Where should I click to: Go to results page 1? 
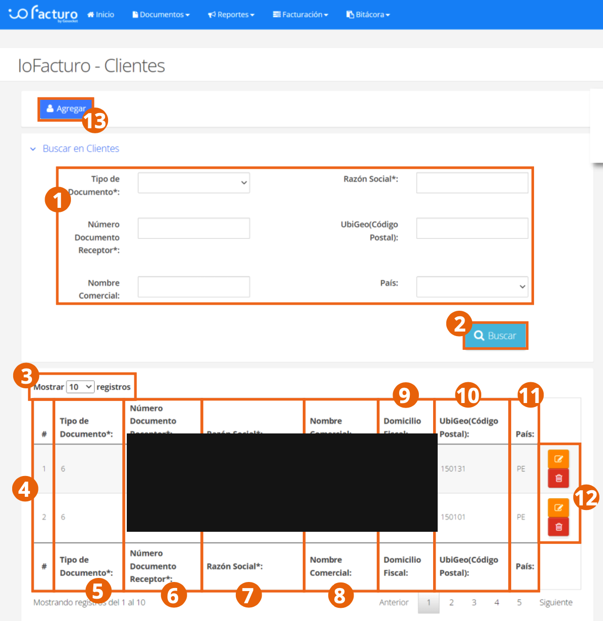click(429, 602)
